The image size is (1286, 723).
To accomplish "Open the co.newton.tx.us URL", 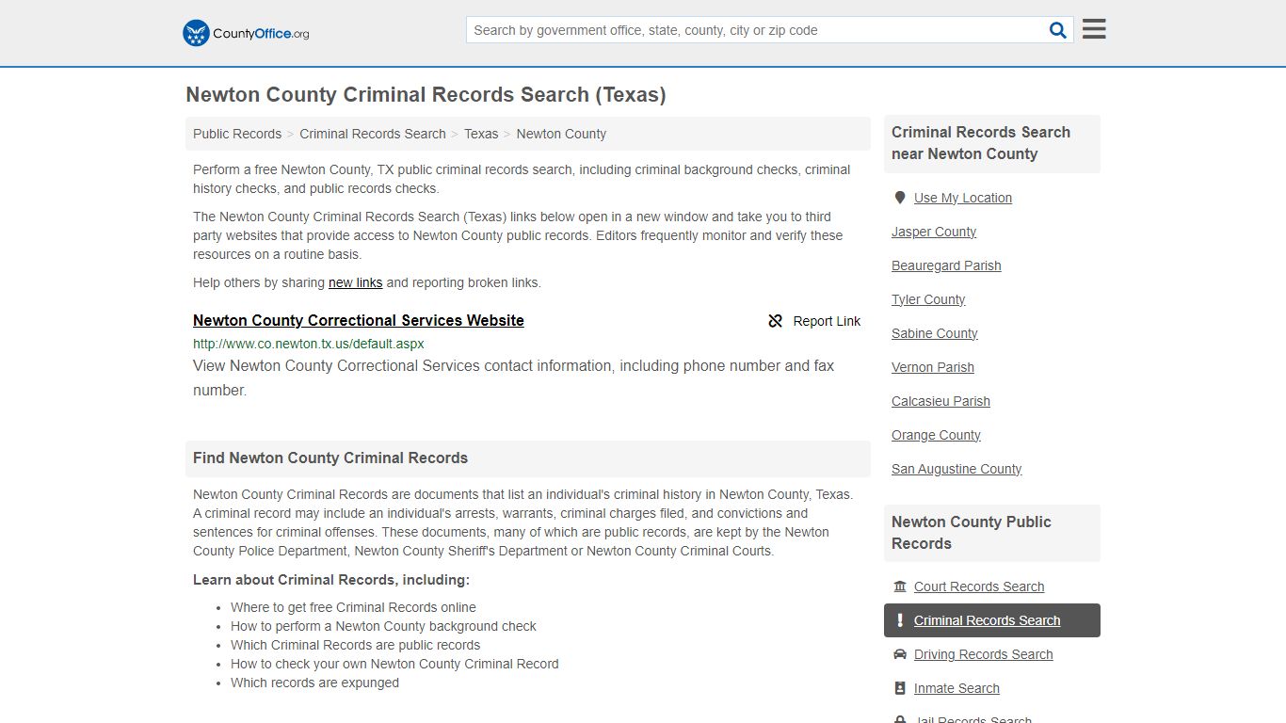I will [309, 344].
